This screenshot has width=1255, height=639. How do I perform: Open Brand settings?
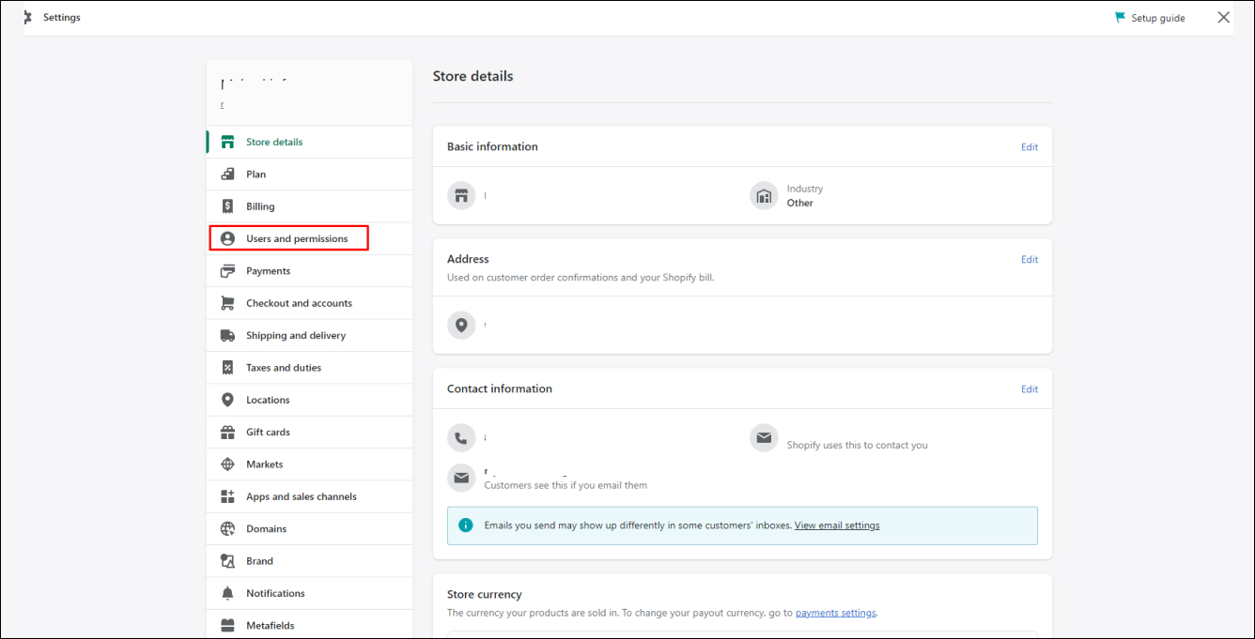point(309,561)
